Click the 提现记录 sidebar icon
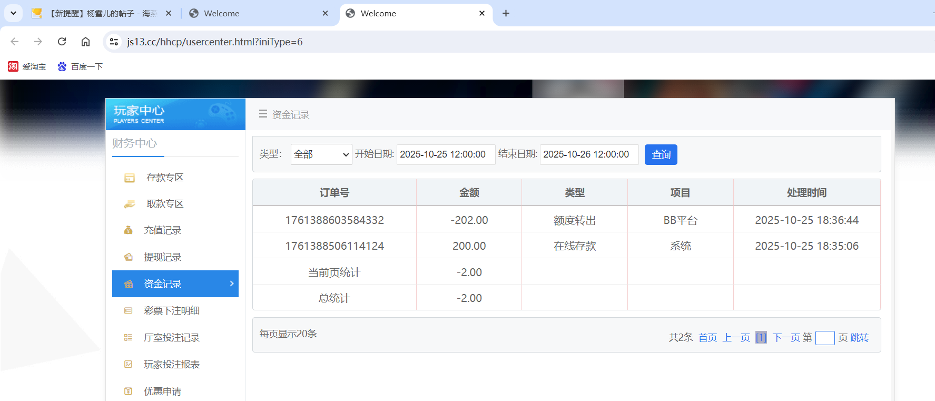Screen dimensions: 935x401 [x=128, y=257]
